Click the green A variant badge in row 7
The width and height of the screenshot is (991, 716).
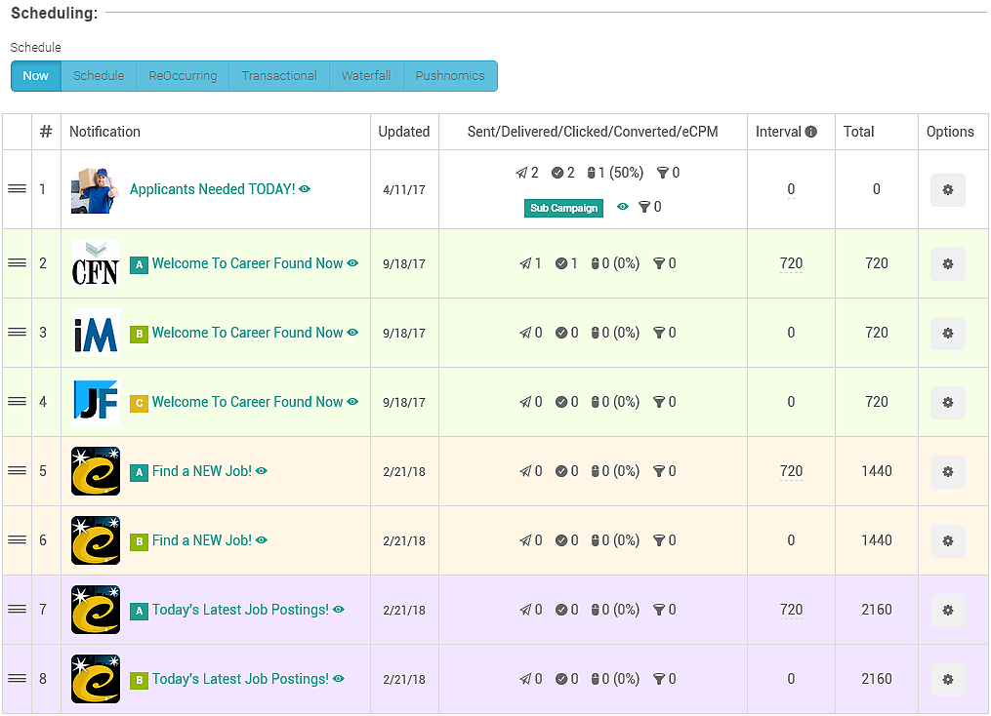140,611
